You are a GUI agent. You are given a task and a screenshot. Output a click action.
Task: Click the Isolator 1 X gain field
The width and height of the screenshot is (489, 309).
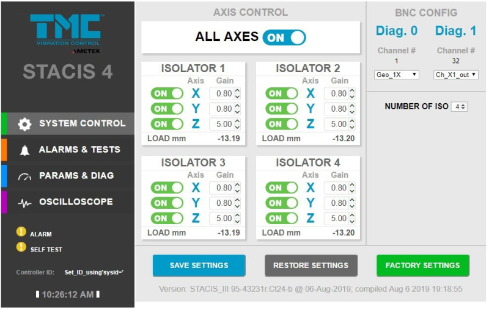[221, 93]
